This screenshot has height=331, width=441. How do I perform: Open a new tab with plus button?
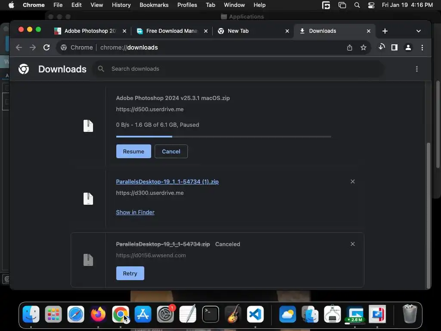[385, 31]
